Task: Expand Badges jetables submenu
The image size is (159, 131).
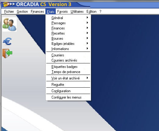Action: 68,44
